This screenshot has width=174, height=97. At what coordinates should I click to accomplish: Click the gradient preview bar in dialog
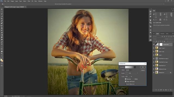[x=130, y=67]
